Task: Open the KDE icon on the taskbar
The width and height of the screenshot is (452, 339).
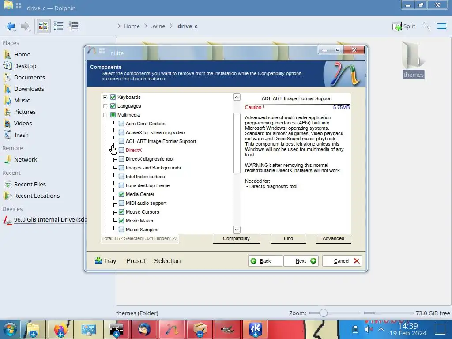Action: [256, 329]
